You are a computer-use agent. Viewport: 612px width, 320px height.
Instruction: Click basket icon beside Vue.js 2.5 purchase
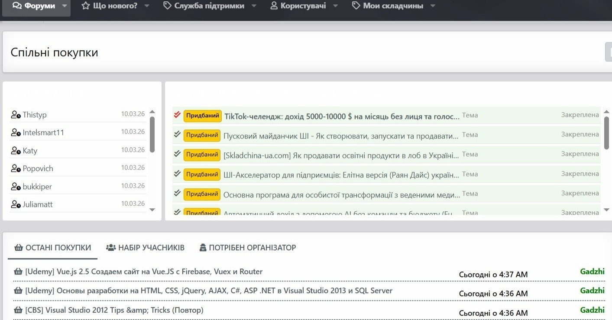18,272
